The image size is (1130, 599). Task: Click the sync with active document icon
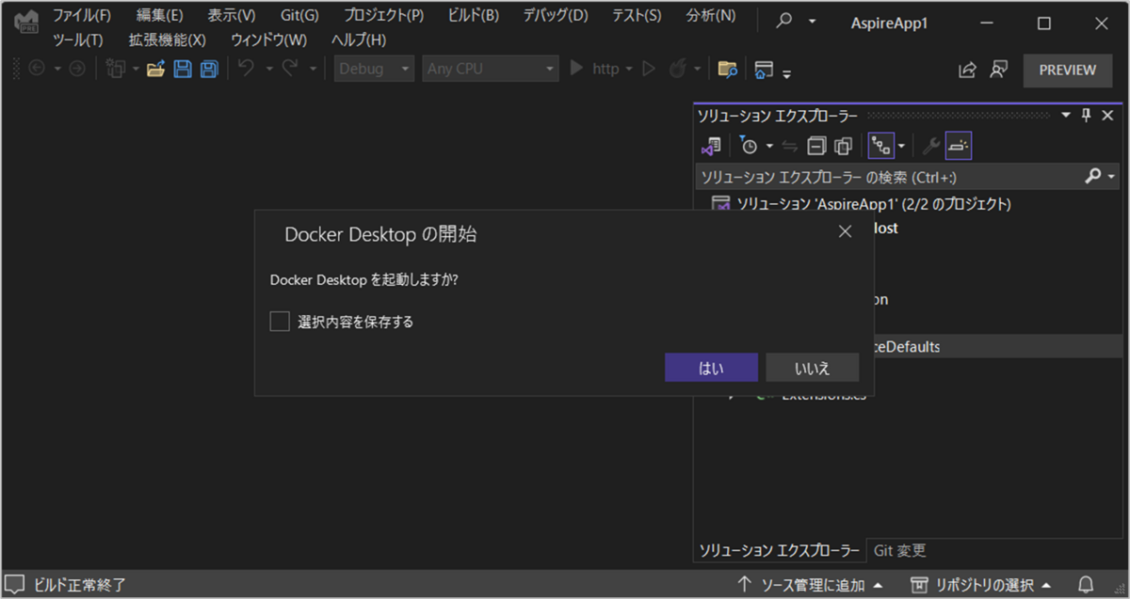789,146
